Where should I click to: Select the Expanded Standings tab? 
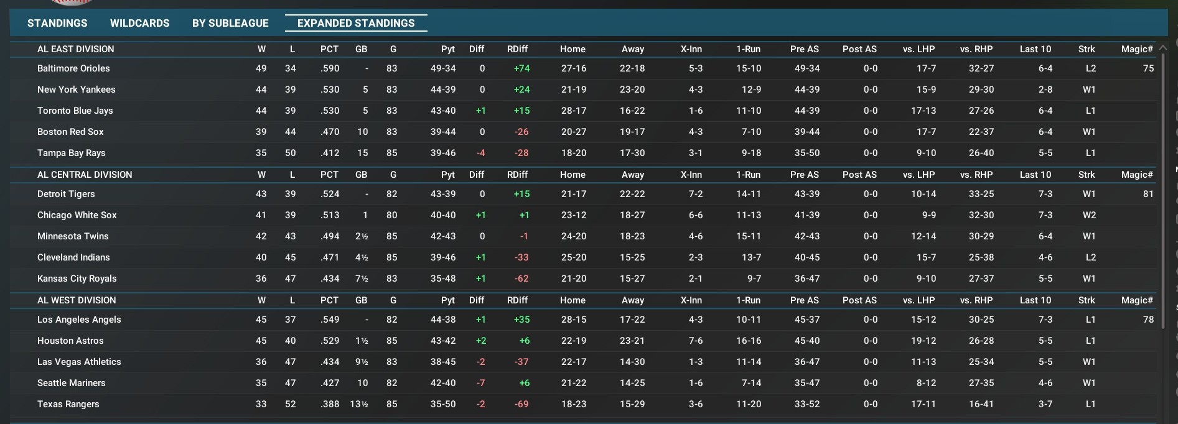click(x=356, y=23)
